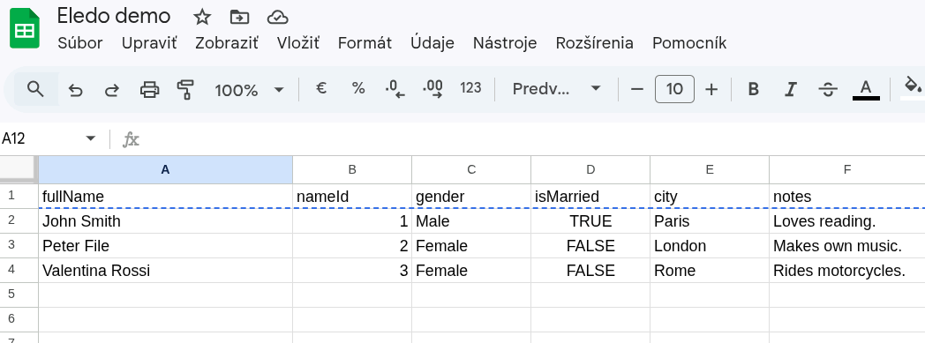Select column F header
Viewport: 925px width, 343px height.
[847, 169]
